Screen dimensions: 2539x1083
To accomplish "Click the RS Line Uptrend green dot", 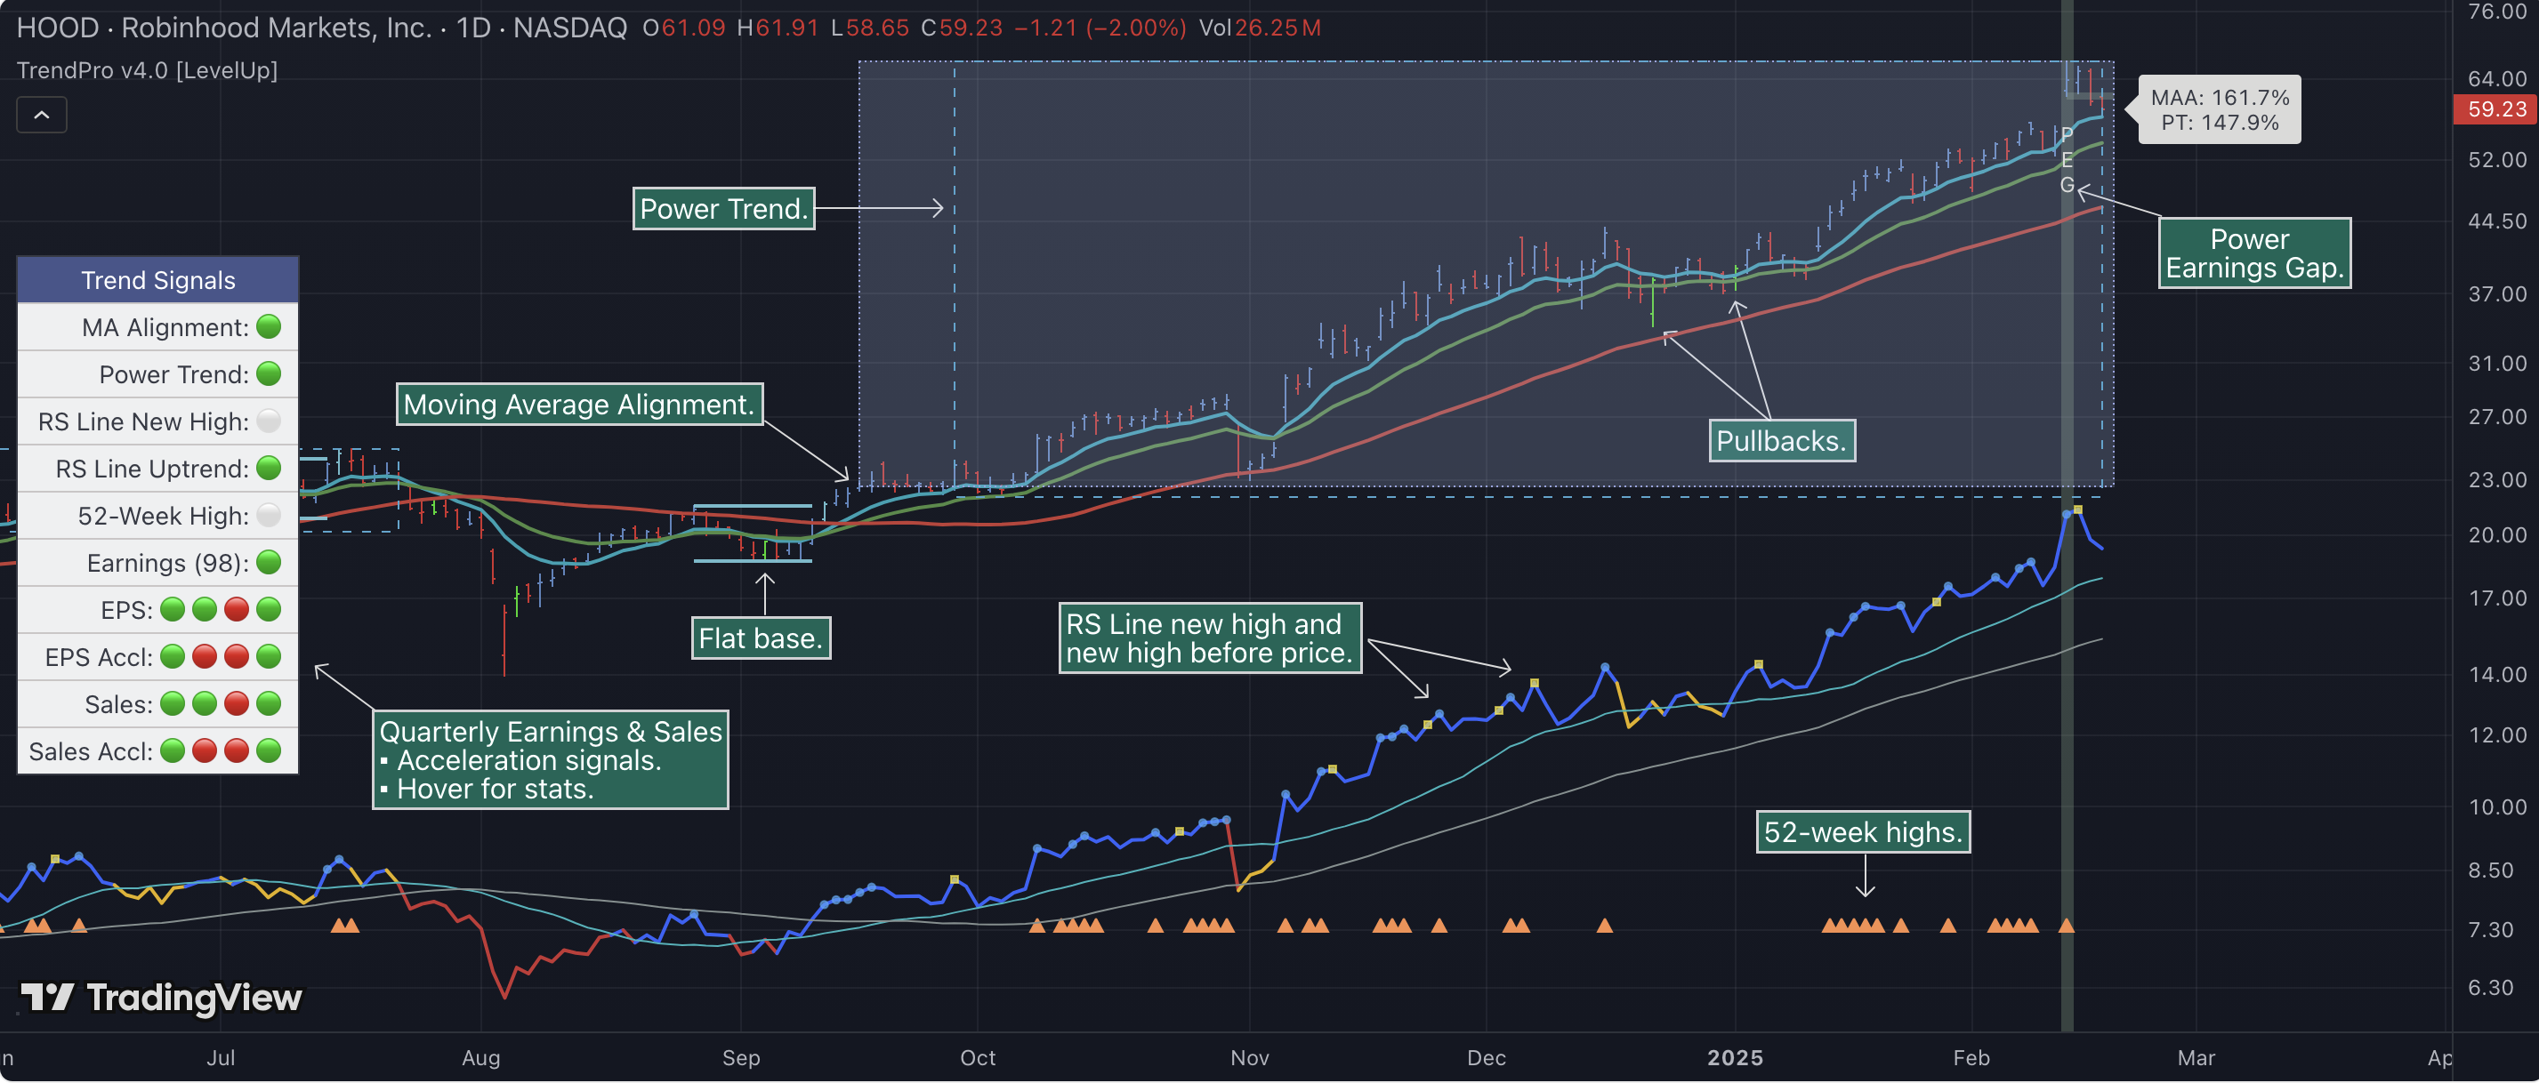I will click(x=268, y=468).
